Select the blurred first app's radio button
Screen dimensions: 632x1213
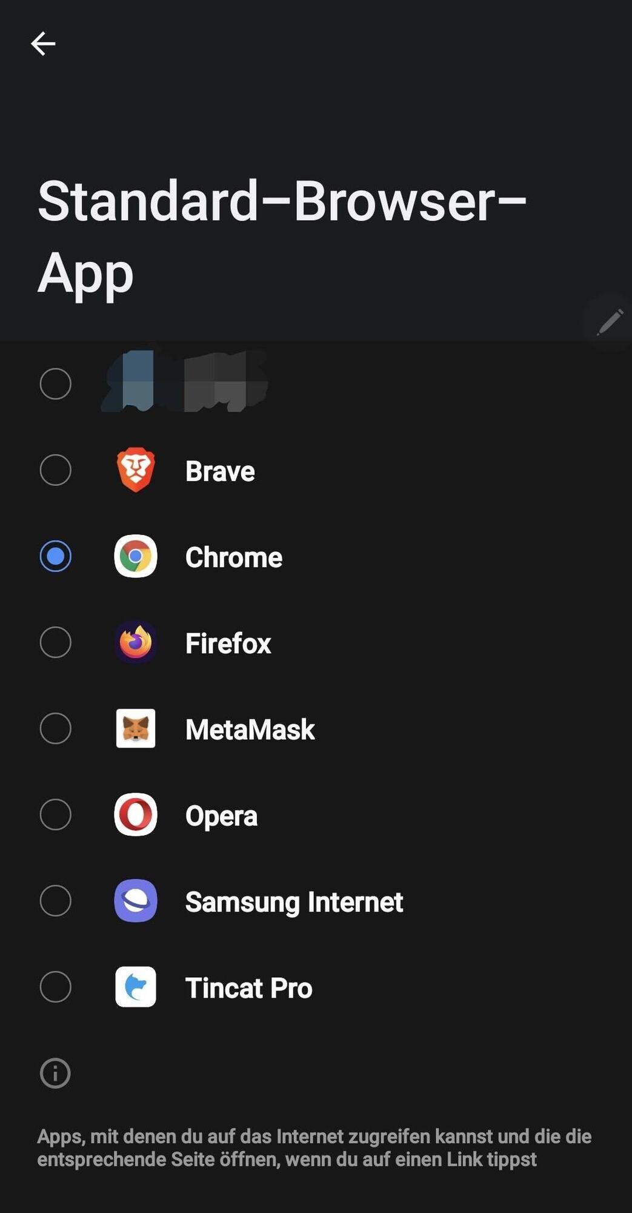(55, 384)
